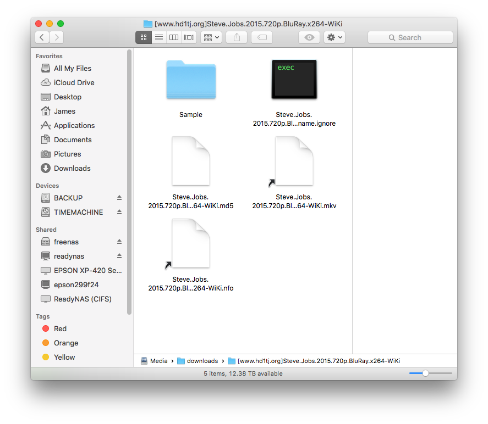488x424 pixels.
Task: Click the Share toolbar button
Action: (x=237, y=37)
